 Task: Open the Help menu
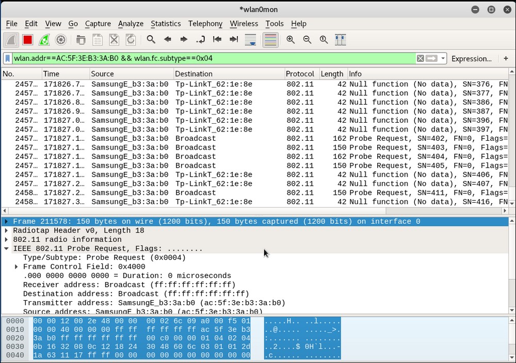(x=298, y=24)
